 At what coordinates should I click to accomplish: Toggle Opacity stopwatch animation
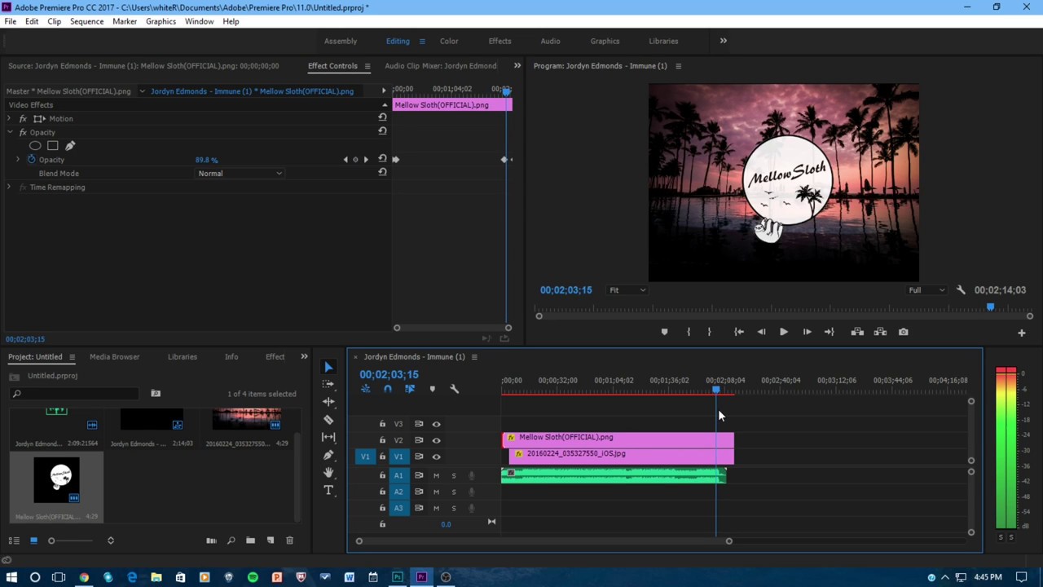[32, 160]
